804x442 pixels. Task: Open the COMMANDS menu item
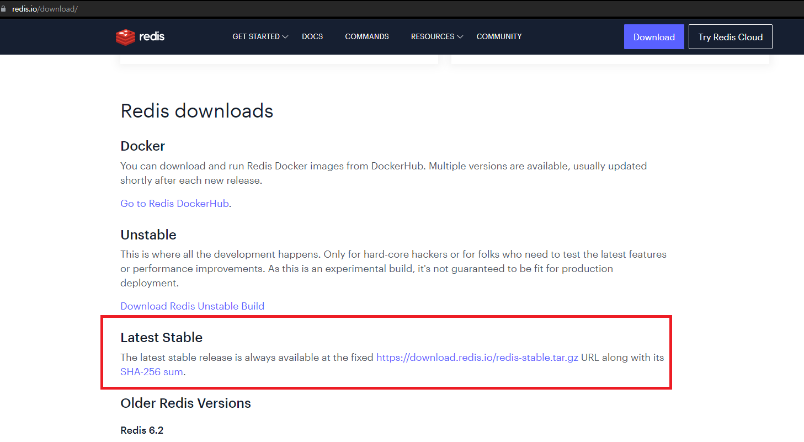tap(367, 36)
